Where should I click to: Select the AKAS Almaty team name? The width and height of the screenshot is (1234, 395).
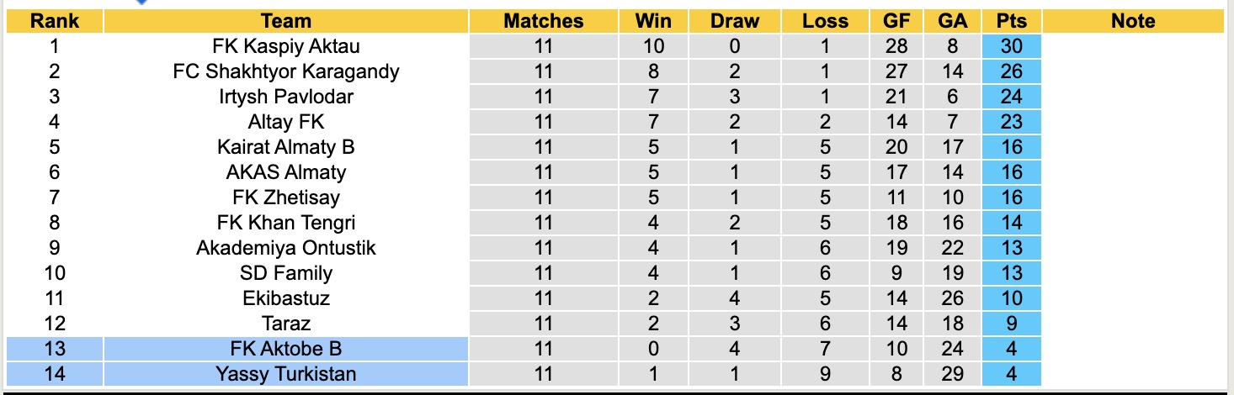pyautogui.click(x=286, y=172)
